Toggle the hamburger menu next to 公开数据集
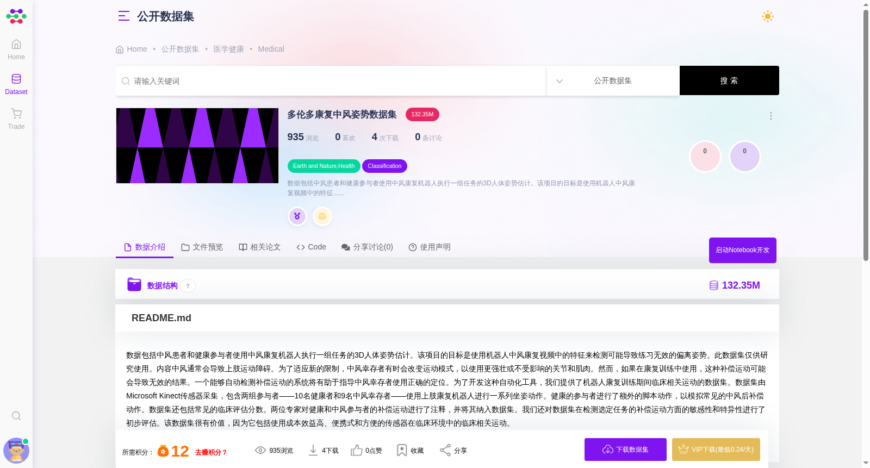The height and width of the screenshot is (468, 870). pos(124,16)
